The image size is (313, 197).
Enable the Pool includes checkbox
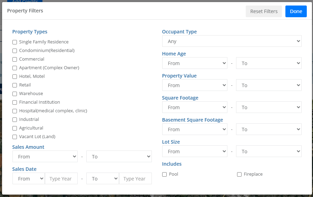tap(164, 174)
